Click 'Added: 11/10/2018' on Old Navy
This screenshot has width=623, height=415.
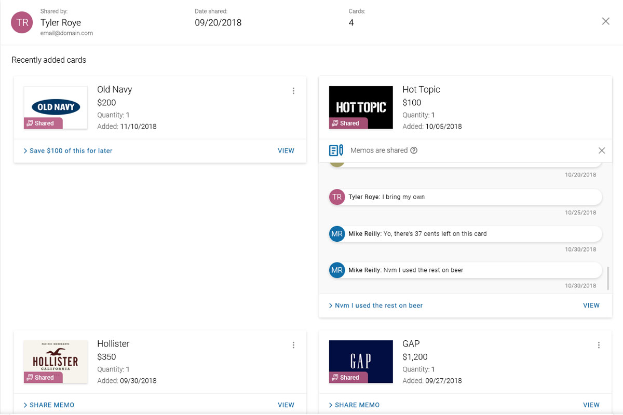pyautogui.click(x=127, y=127)
